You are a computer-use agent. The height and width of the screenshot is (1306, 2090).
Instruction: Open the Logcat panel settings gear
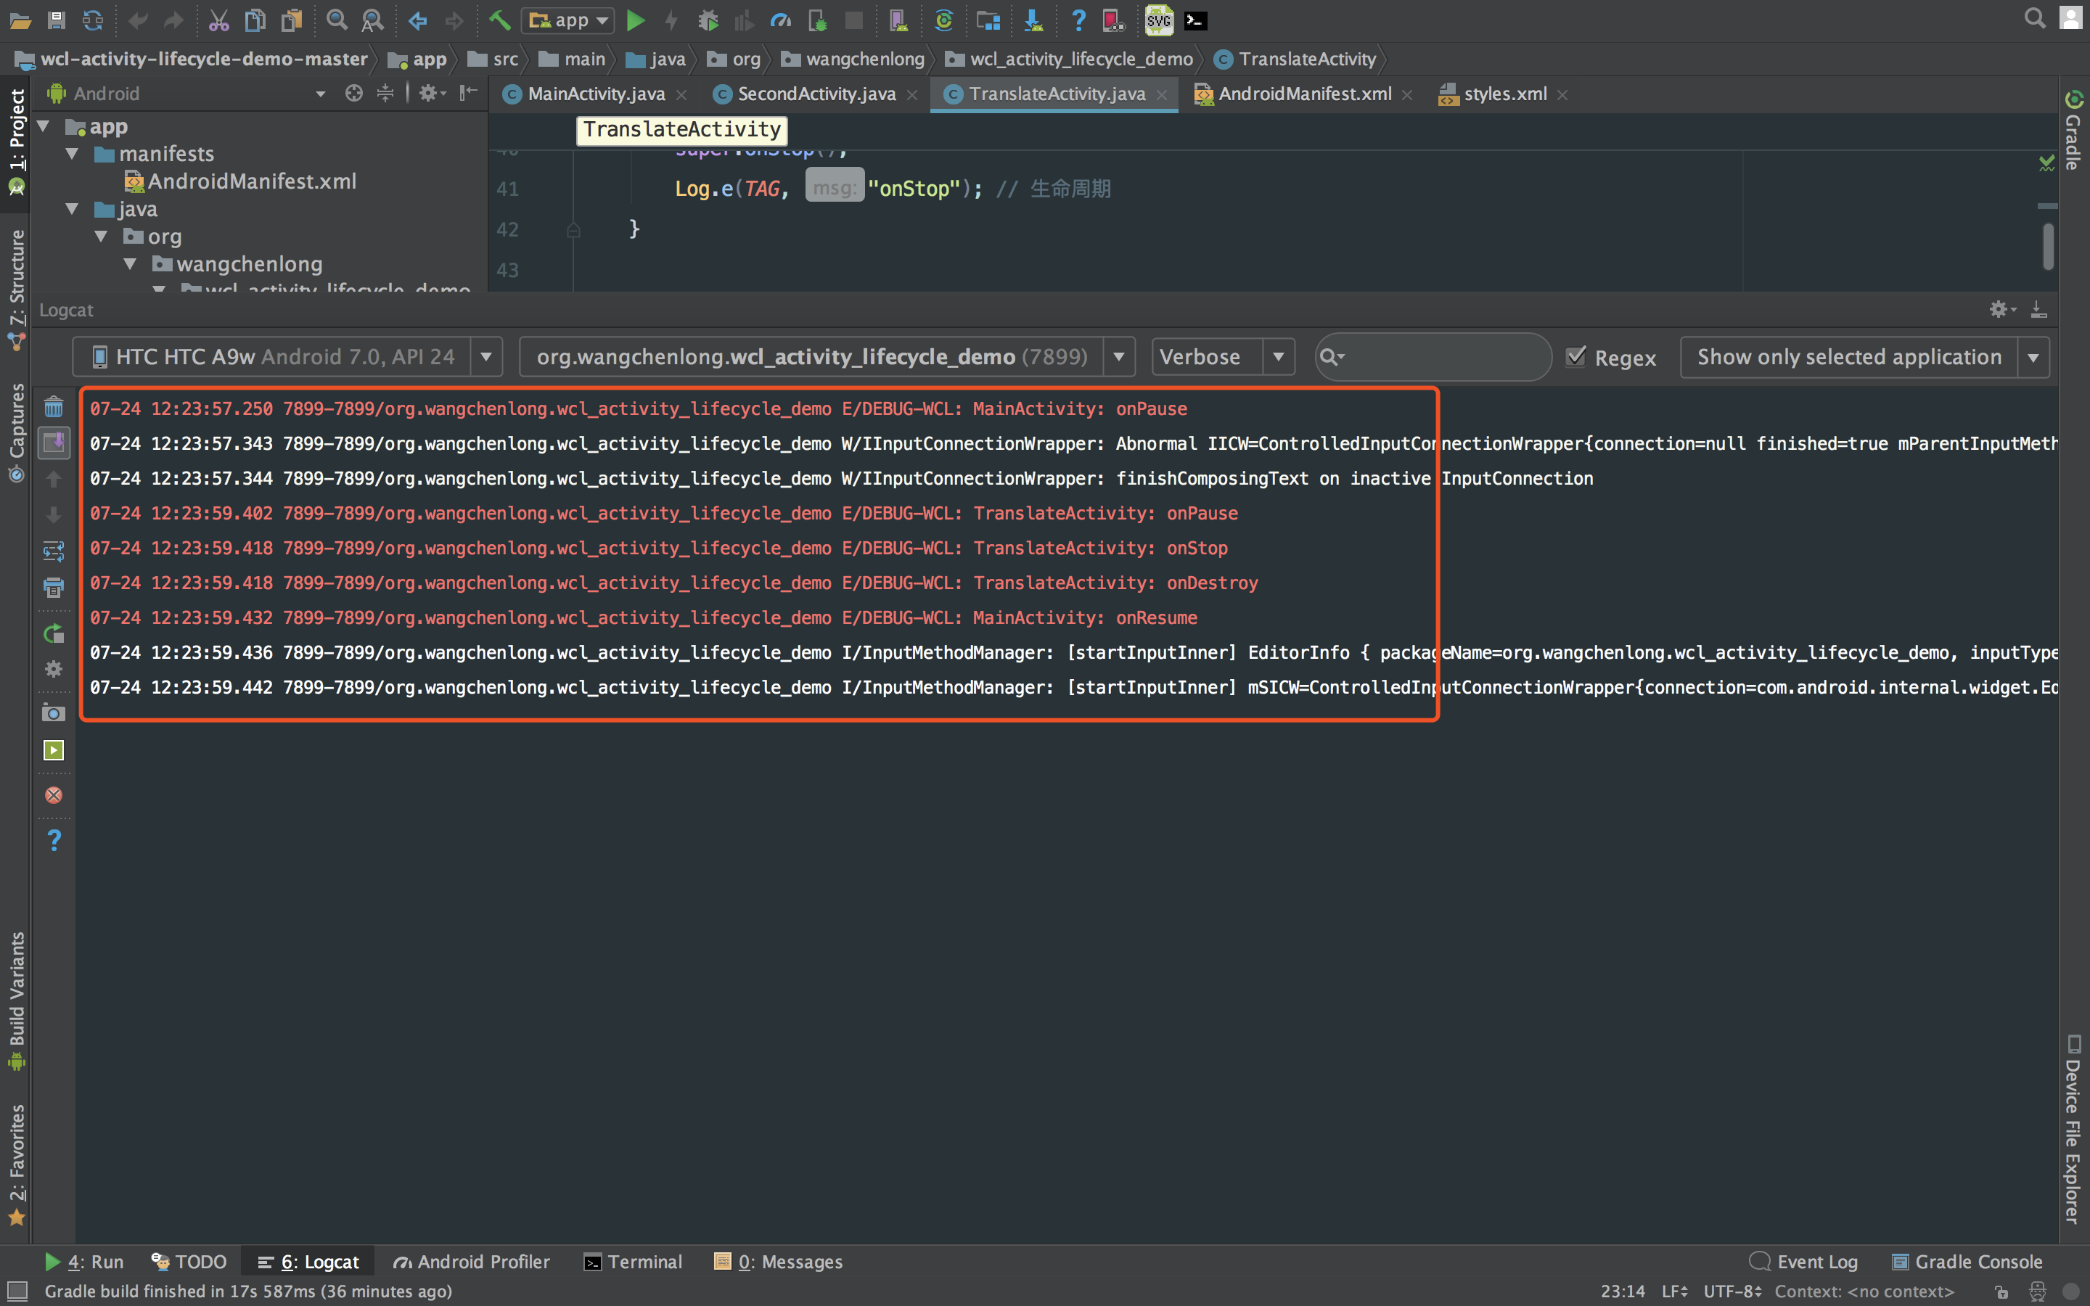tap(2000, 309)
